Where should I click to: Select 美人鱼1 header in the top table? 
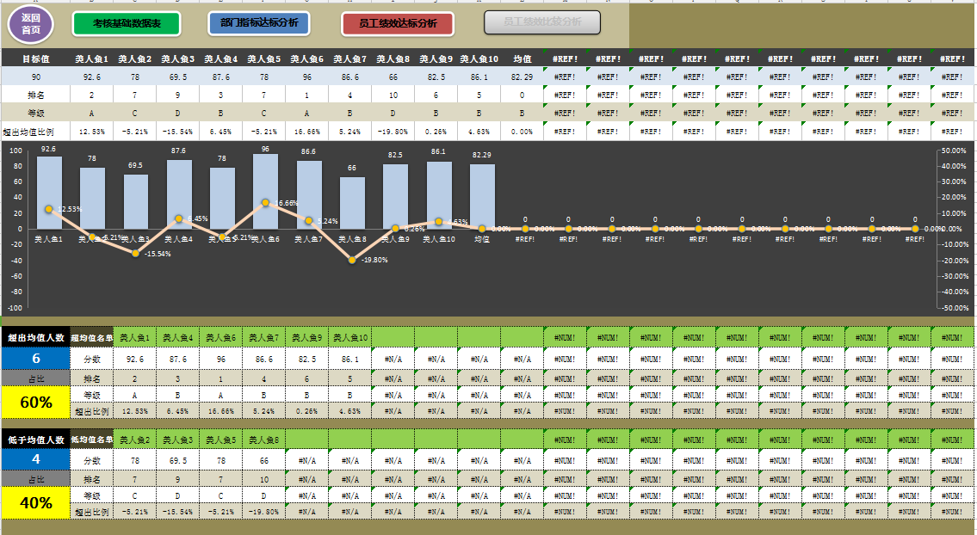(91, 58)
